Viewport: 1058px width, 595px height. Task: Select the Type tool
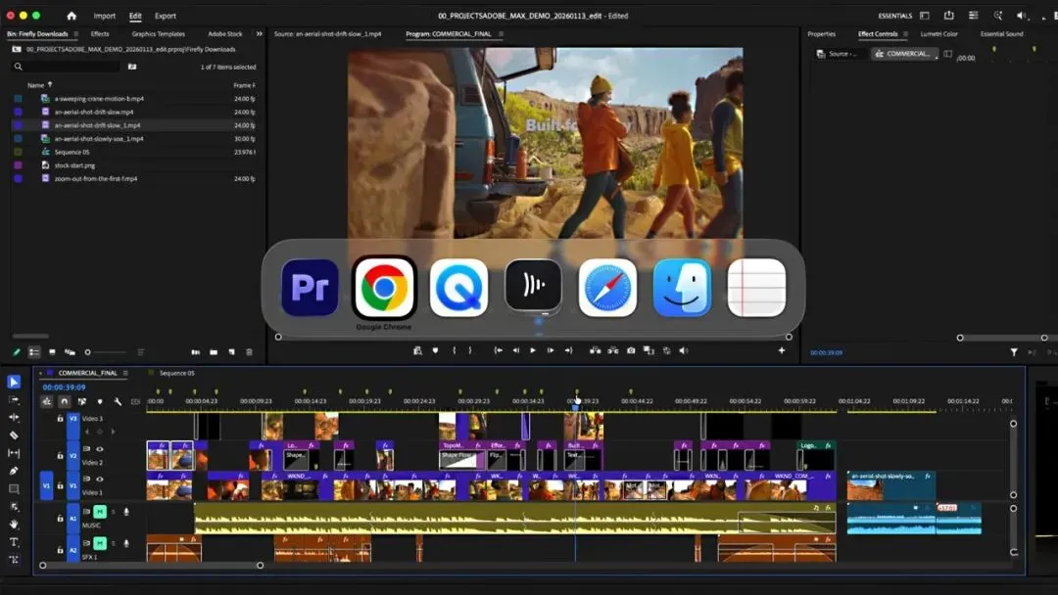pyautogui.click(x=14, y=542)
